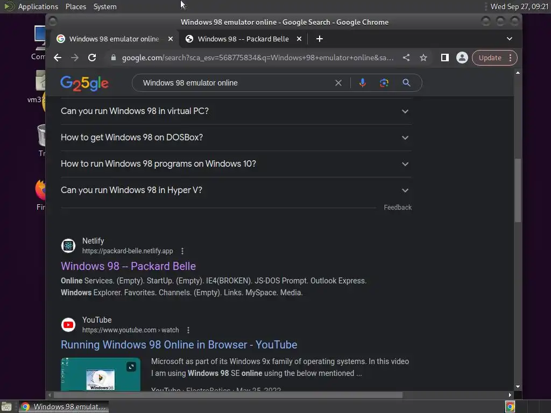The height and width of the screenshot is (413, 551).
Task: Switch to the Windows 98 -- Packard Belle tab
Action: pos(244,39)
